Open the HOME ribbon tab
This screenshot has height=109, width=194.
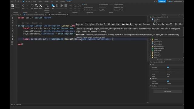coord(35,1)
